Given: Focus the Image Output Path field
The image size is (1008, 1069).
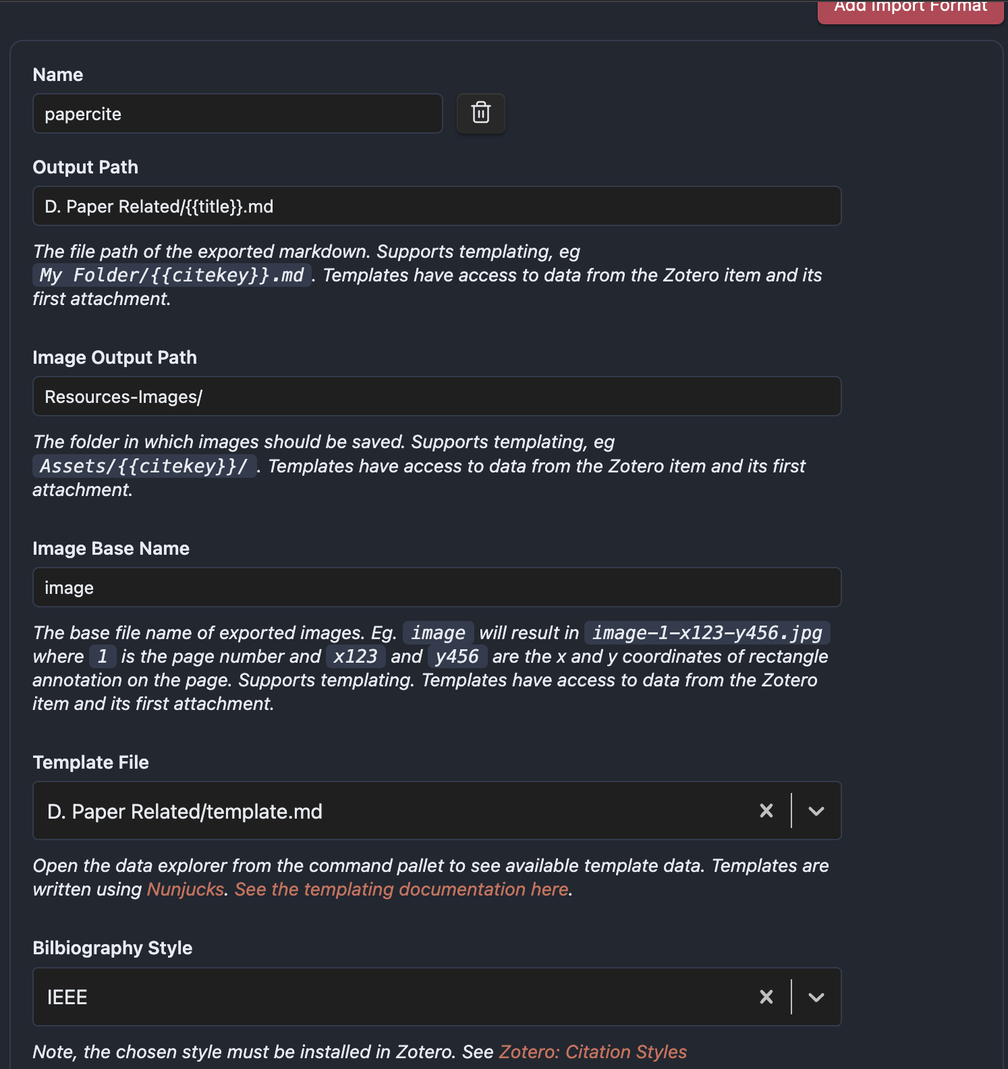Looking at the screenshot, I should click(437, 397).
